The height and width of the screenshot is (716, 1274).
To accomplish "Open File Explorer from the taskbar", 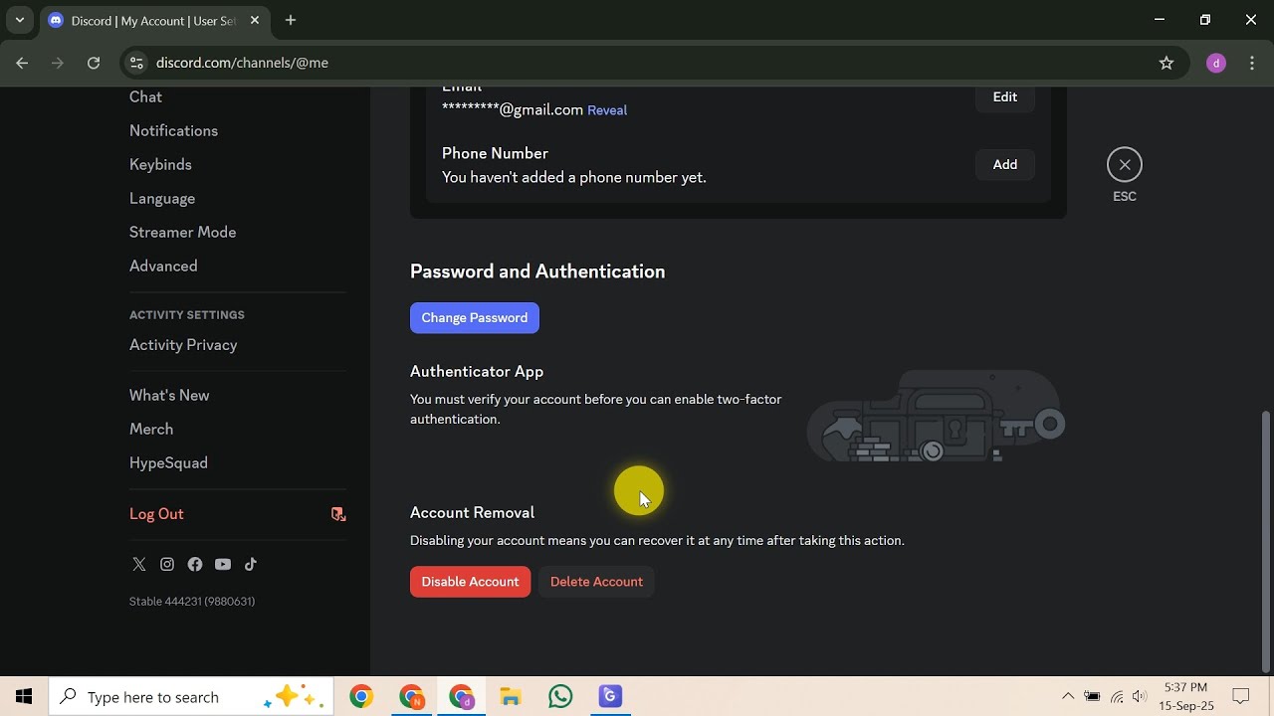I will [511, 696].
